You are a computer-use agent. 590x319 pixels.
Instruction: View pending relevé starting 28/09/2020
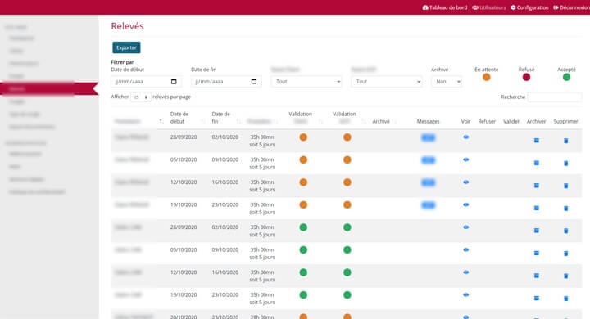(465, 137)
